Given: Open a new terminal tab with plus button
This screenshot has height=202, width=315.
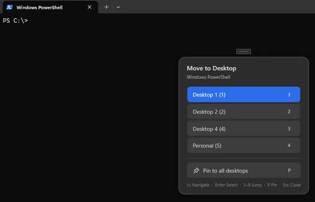Looking at the screenshot, I should (106, 7).
